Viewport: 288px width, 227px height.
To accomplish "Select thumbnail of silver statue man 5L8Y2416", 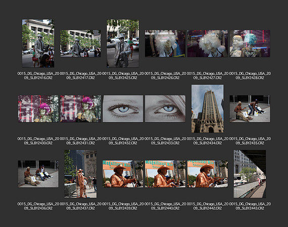I will (38, 43).
